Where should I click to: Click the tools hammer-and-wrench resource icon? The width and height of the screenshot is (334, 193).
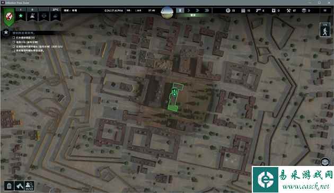(288, 11)
